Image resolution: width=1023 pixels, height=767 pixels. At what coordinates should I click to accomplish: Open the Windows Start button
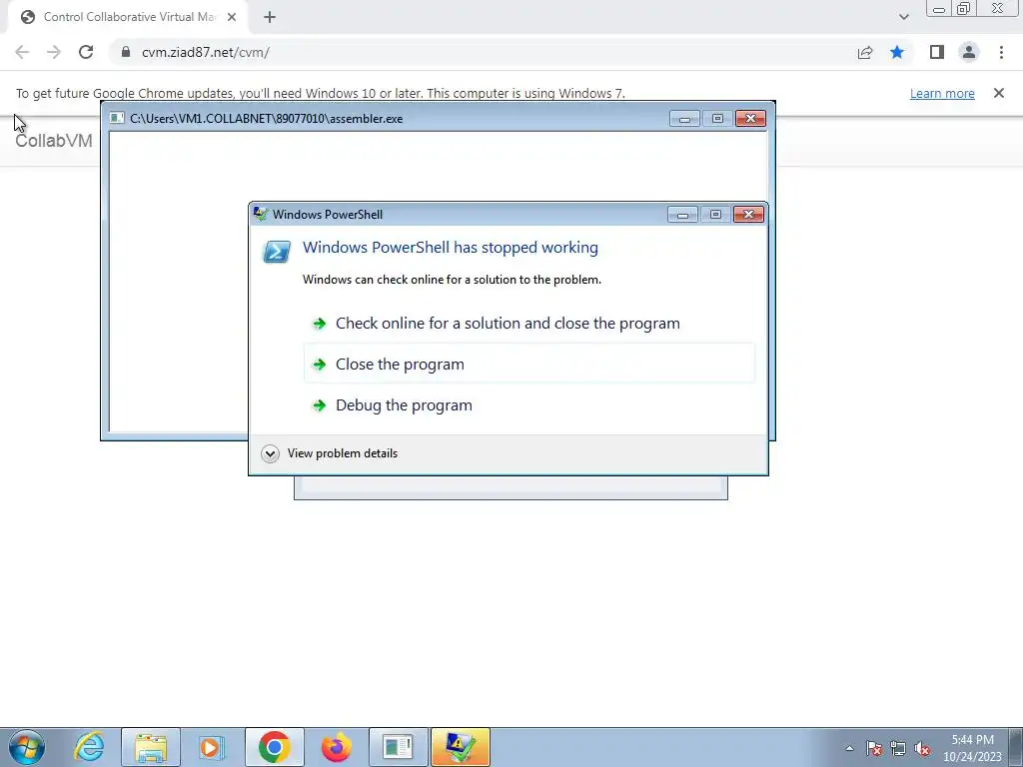27,747
